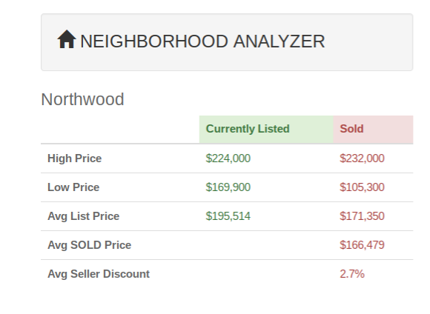
Task: Click the $224,000 listed high price
Action: click(228, 158)
